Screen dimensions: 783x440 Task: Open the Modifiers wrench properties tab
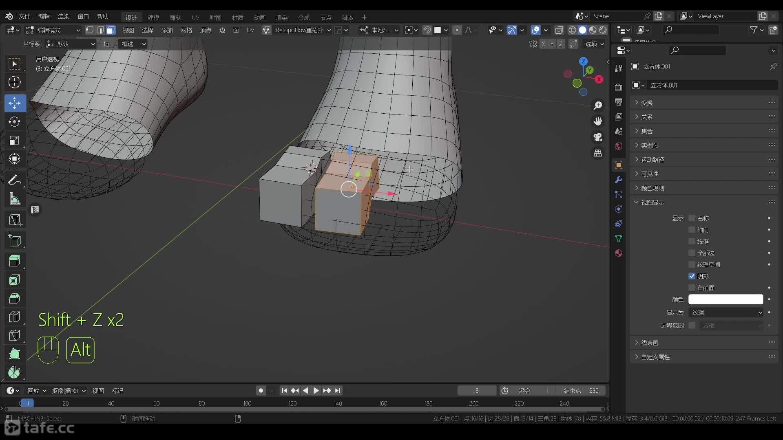pyautogui.click(x=619, y=180)
